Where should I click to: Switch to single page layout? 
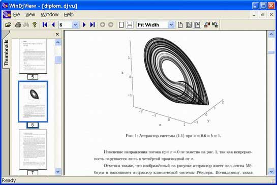[121, 25]
